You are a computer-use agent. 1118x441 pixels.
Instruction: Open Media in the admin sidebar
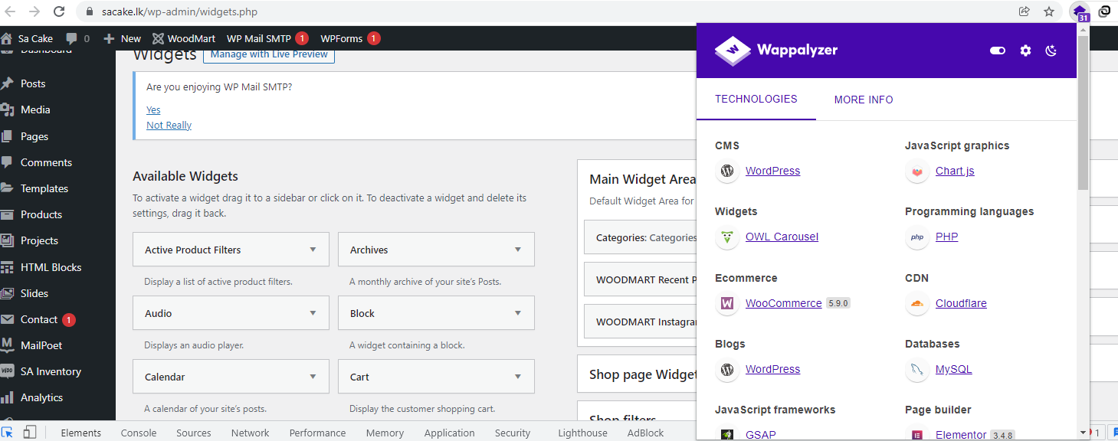tap(35, 109)
